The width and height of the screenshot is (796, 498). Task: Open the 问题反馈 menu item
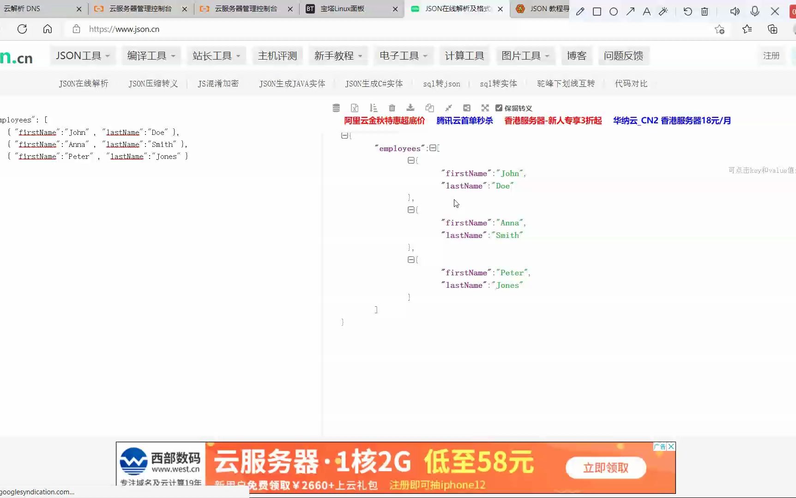point(623,56)
